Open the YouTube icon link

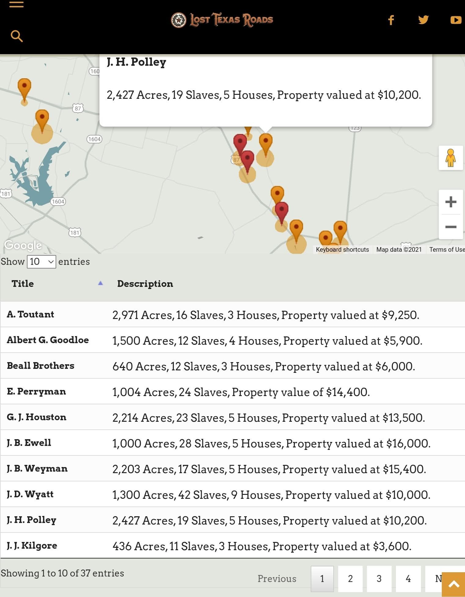point(456,20)
